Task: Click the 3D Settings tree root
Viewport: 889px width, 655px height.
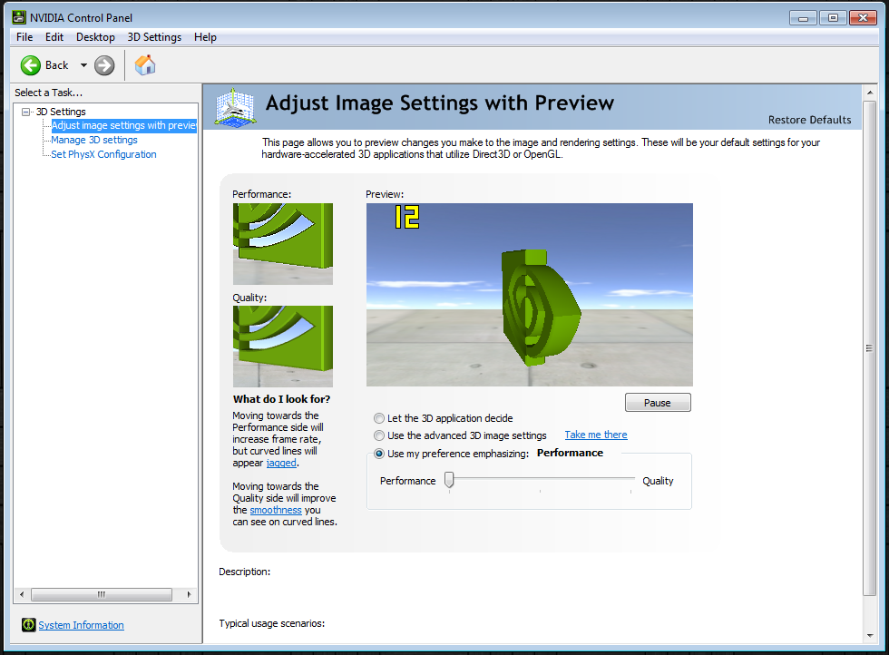Action: tap(61, 112)
